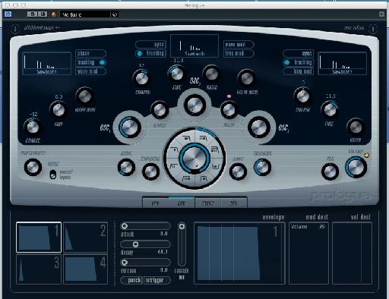This screenshot has width=389, height=299.
Task: Toggle the OSC 1 tracking button
Action: 90,62
